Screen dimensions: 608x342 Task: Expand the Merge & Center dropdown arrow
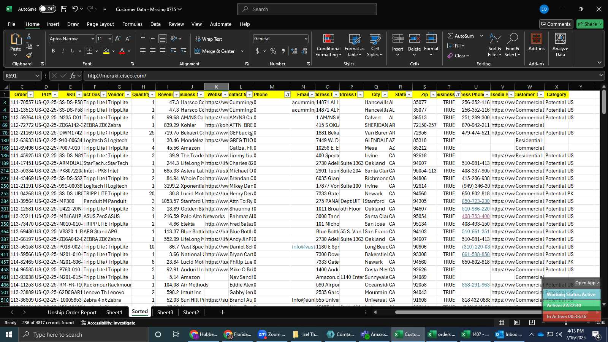point(242,51)
